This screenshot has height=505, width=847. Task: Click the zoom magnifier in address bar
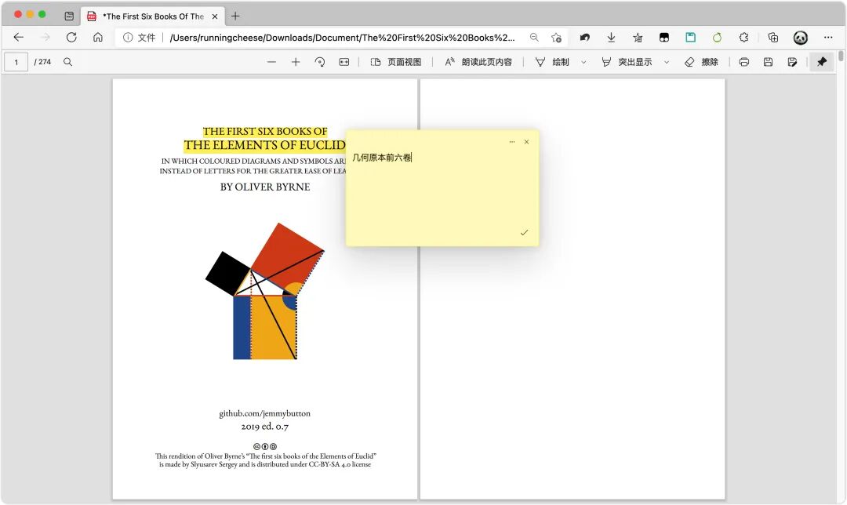point(534,38)
